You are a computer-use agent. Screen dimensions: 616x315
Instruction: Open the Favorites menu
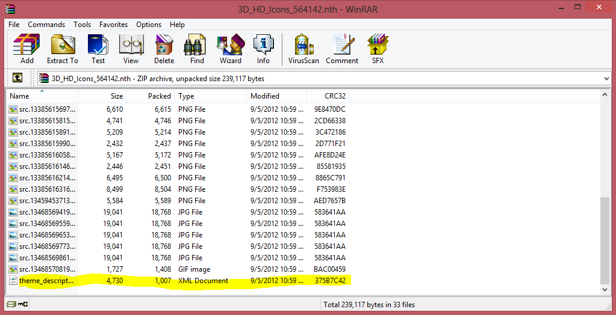[x=114, y=24]
